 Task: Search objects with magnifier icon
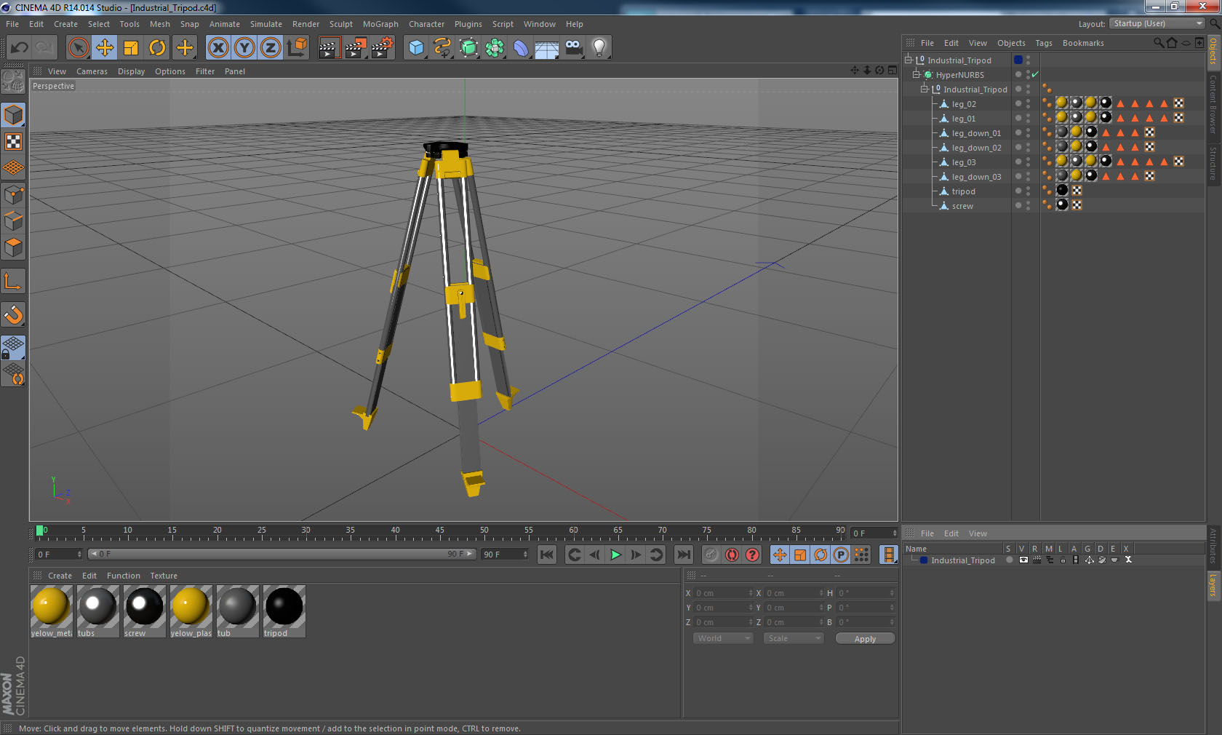pos(1158,43)
